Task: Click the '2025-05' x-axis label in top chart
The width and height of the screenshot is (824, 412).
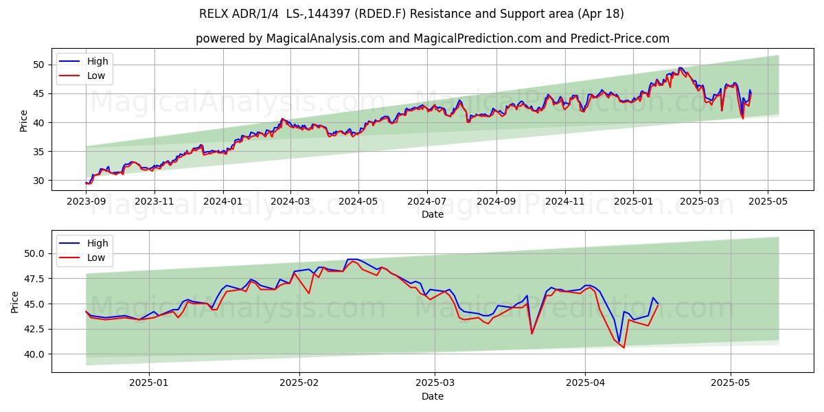Action: (767, 203)
